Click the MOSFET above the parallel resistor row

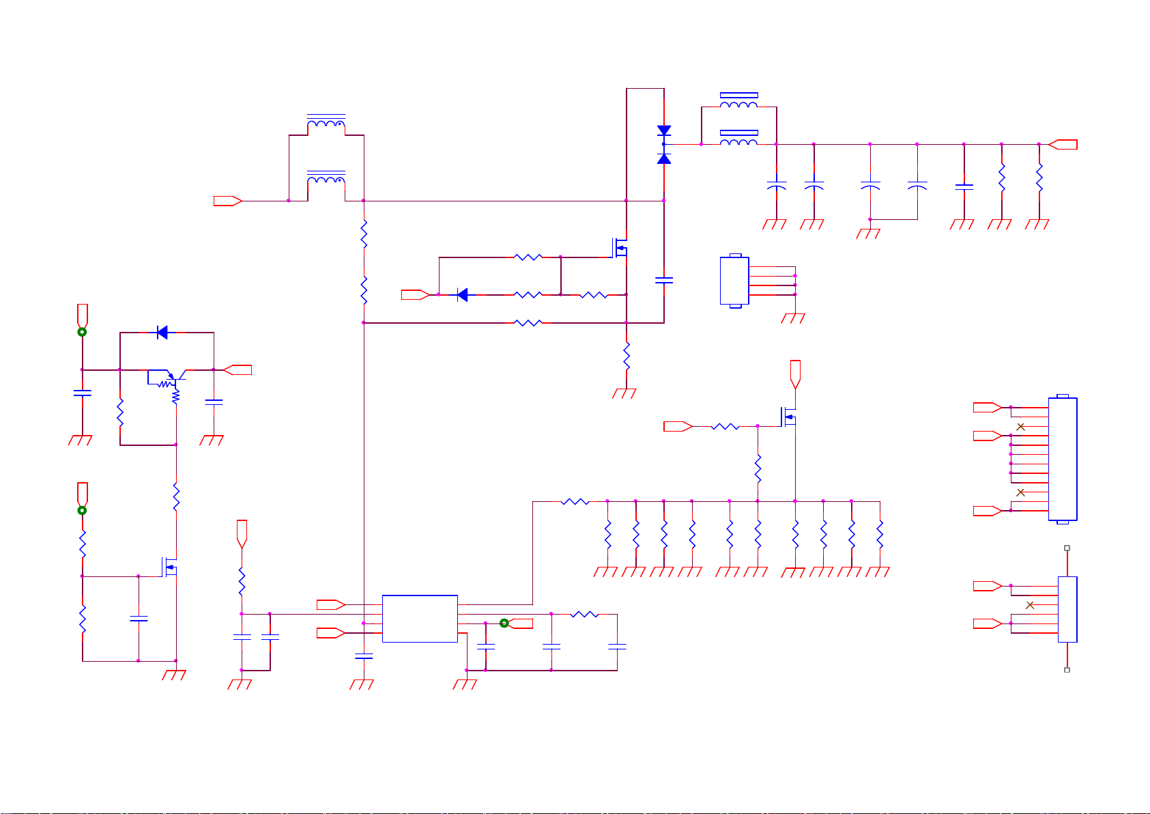[788, 417]
